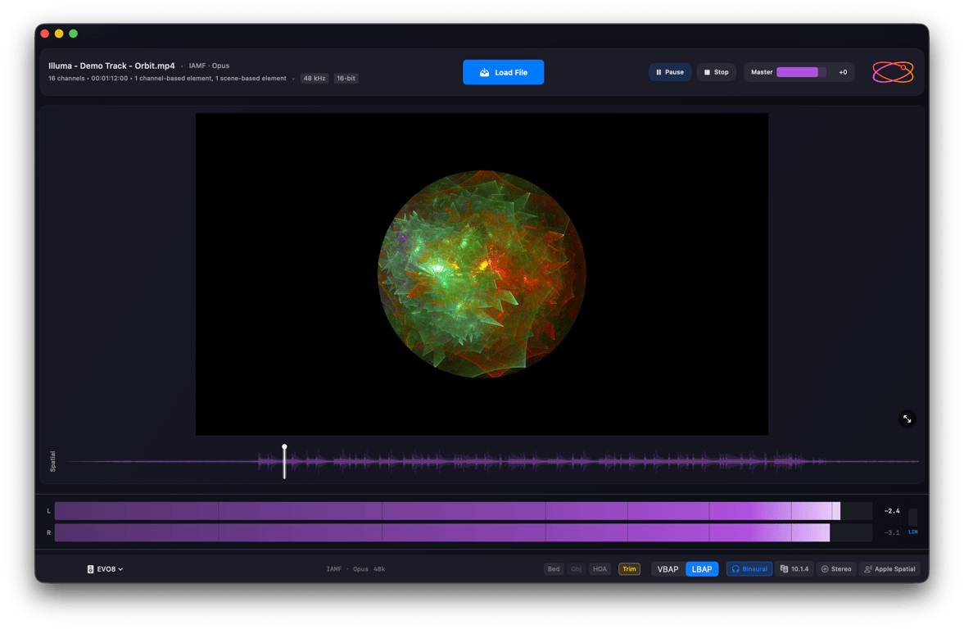The width and height of the screenshot is (964, 629).
Task: Toggle the Bed element filter
Action: [554, 568]
